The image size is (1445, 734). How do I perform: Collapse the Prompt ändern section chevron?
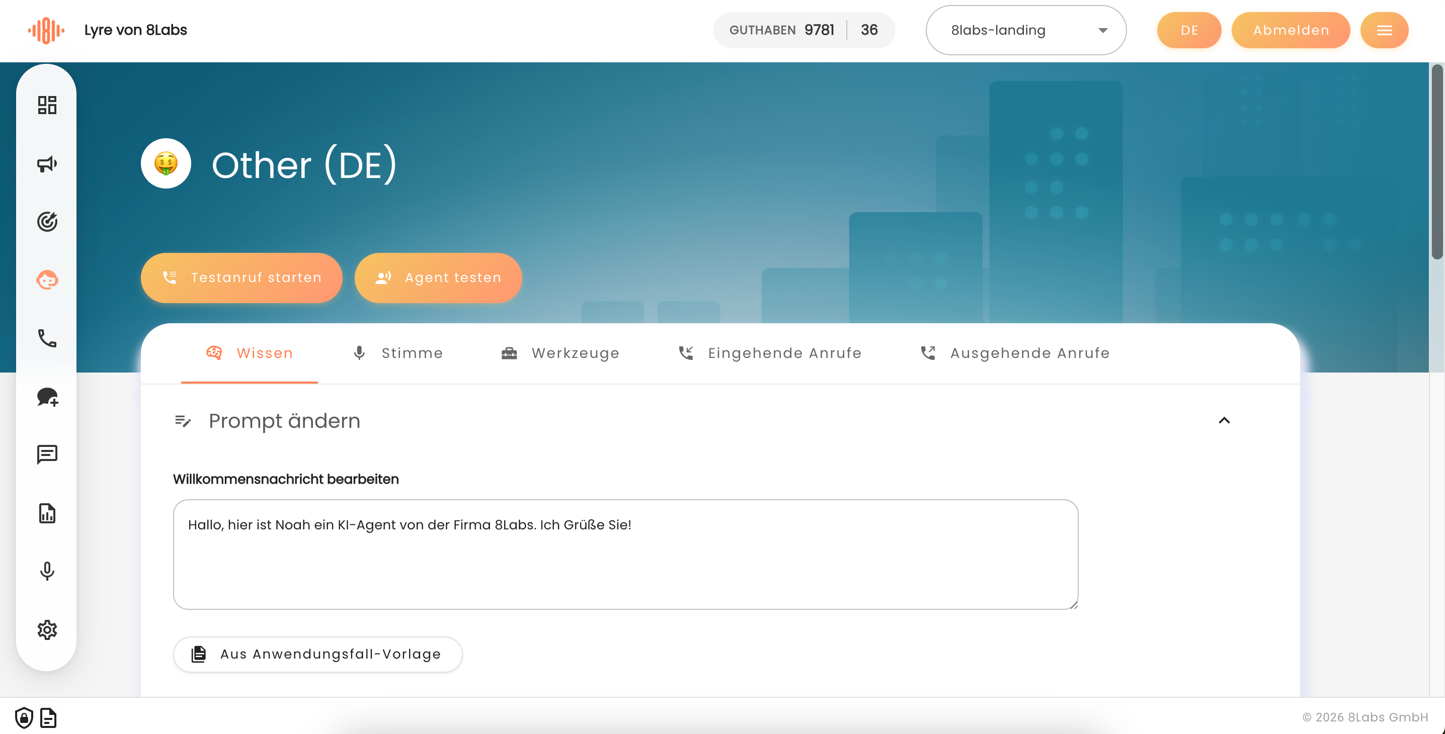click(1224, 421)
